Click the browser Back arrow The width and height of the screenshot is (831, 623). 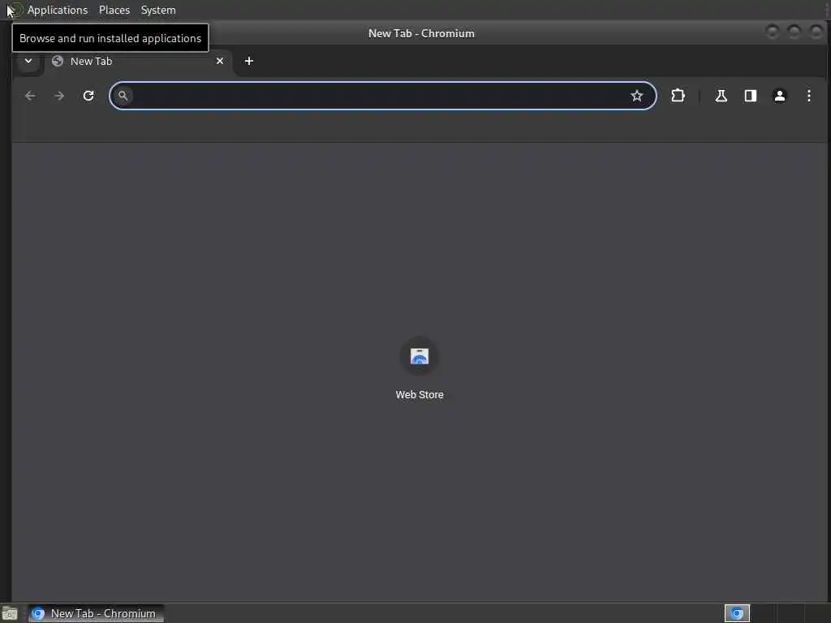coord(30,96)
